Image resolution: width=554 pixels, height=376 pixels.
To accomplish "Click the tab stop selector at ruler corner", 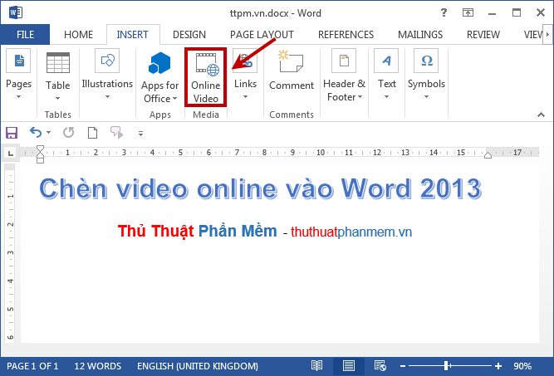I will click(10, 153).
